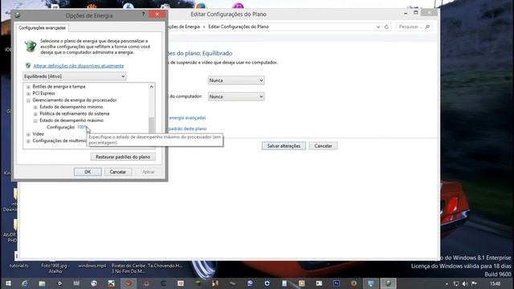Collapse Gerenciamento de energia do processador
The image size is (514, 289).
[x=28, y=100]
